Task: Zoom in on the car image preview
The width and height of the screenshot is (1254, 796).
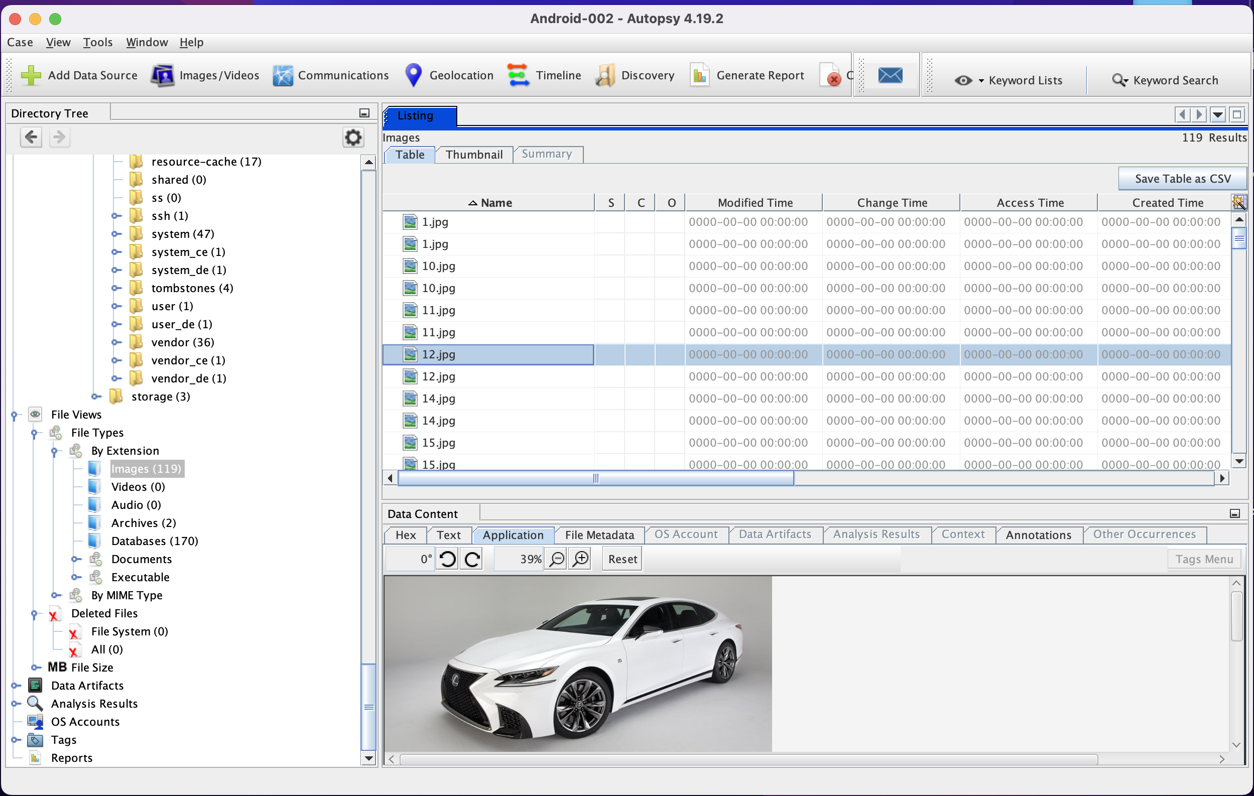Action: point(580,559)
